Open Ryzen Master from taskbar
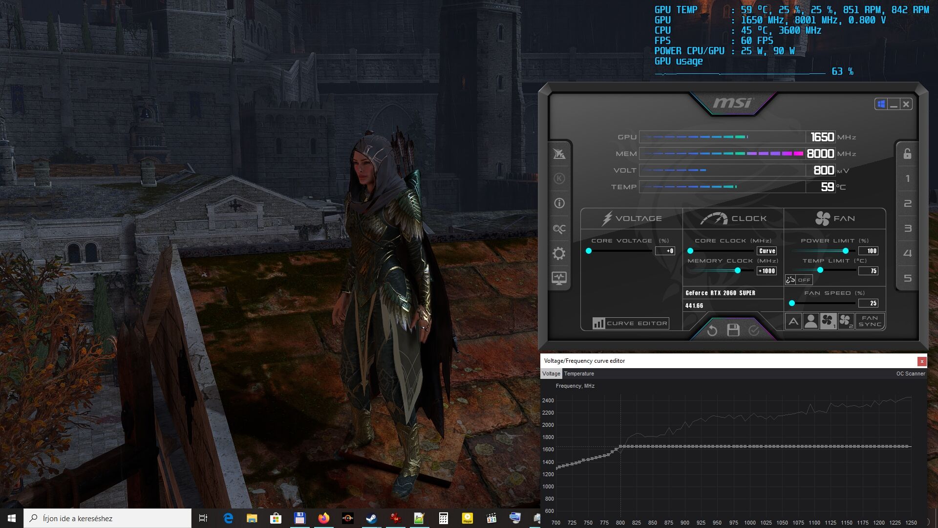 pos(347,518)
